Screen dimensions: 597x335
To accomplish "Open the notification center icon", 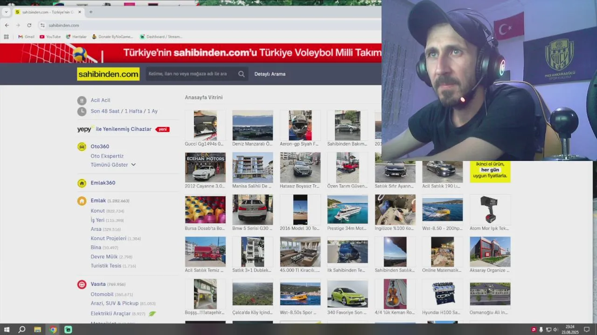I will click(x=587, y=329).
